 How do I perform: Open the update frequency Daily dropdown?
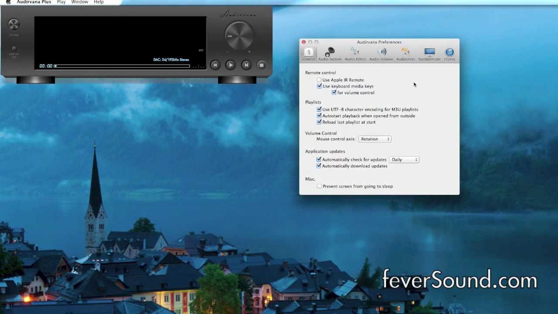[x=404, y=160]
